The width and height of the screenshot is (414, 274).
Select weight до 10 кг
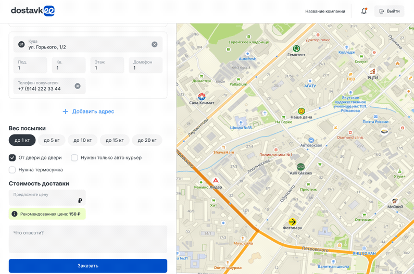[x=82, y=140]
